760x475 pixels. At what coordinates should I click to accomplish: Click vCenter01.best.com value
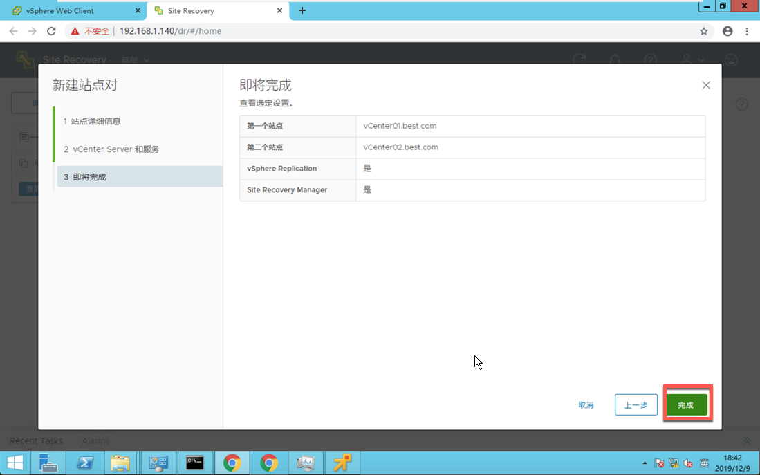pyautogui.click(x=400, y=126)
